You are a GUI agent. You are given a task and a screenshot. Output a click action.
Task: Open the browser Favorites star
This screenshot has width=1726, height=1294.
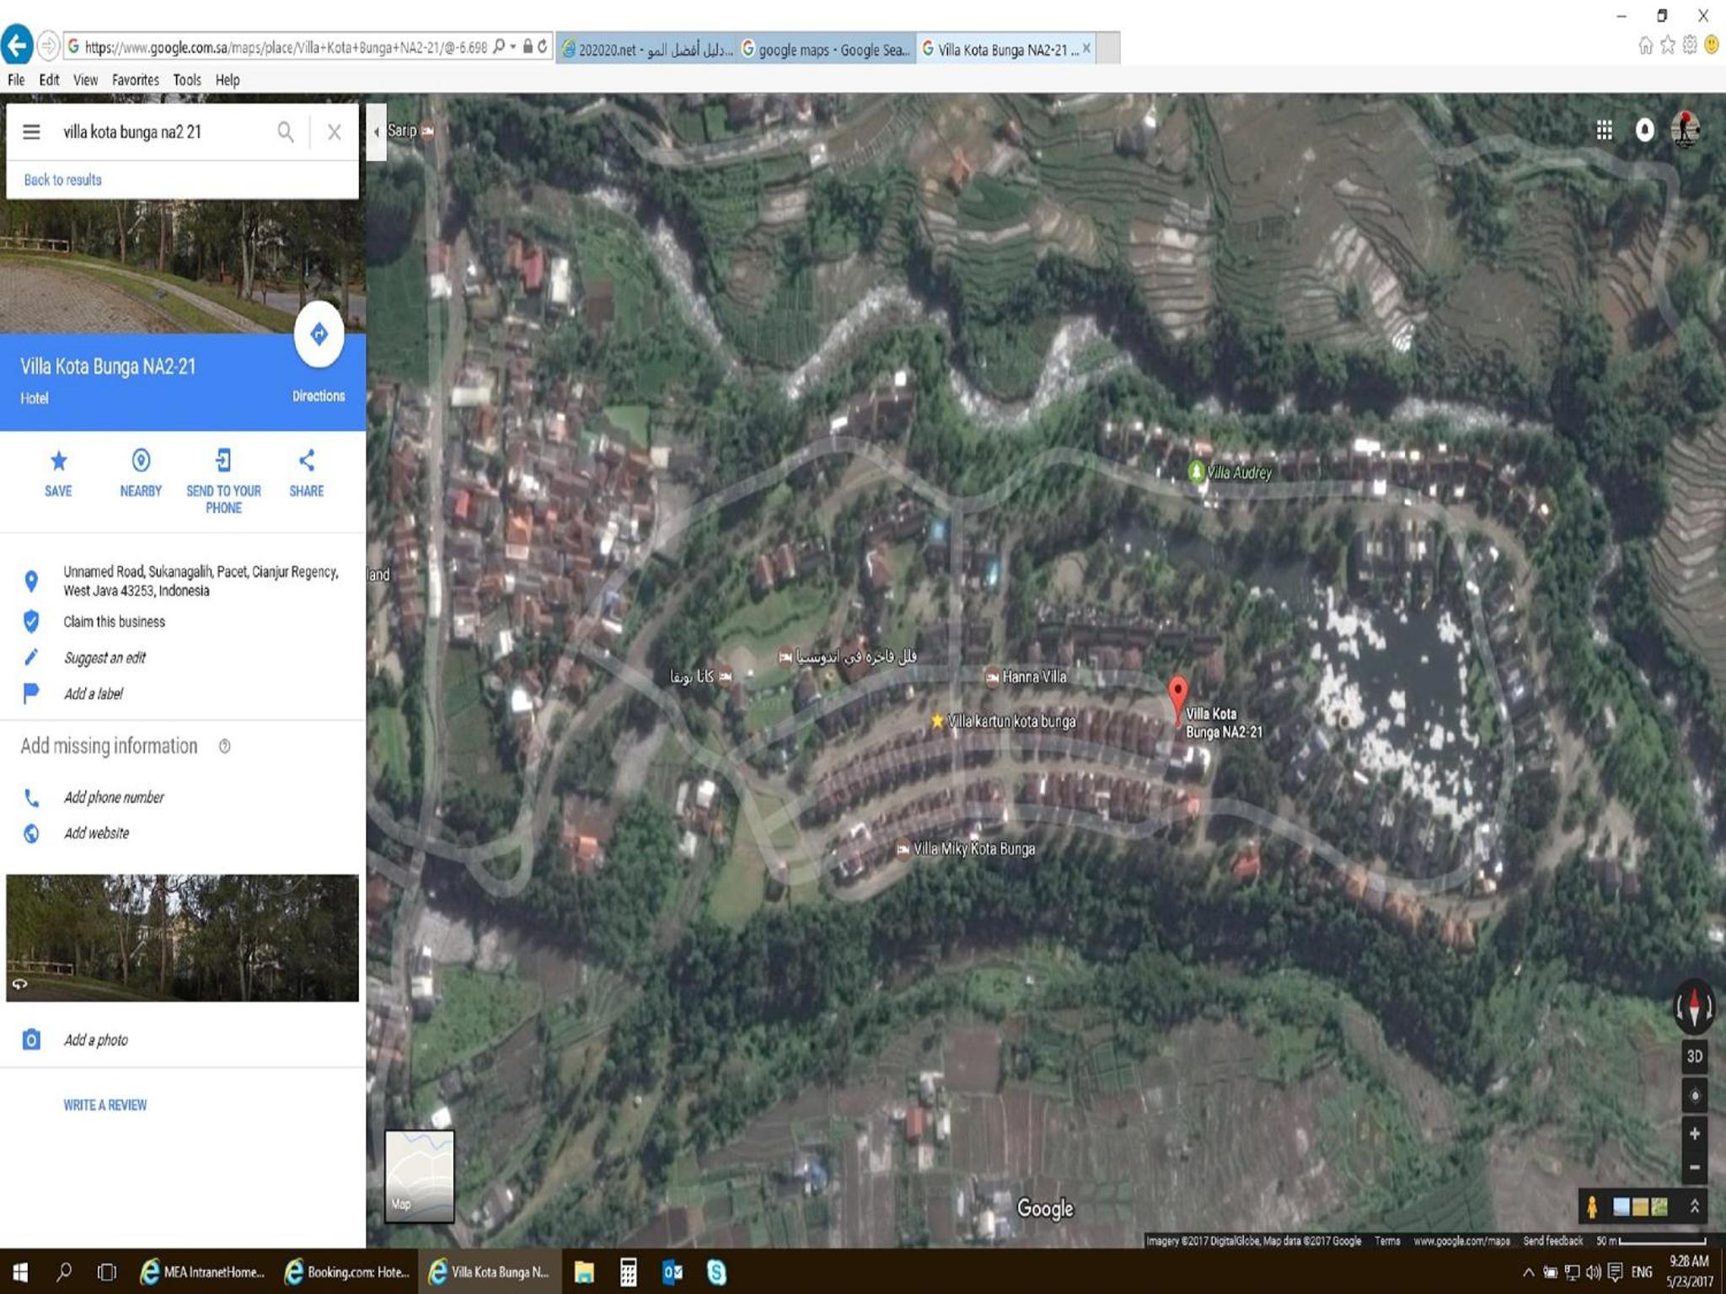[x=1667, y=45]
